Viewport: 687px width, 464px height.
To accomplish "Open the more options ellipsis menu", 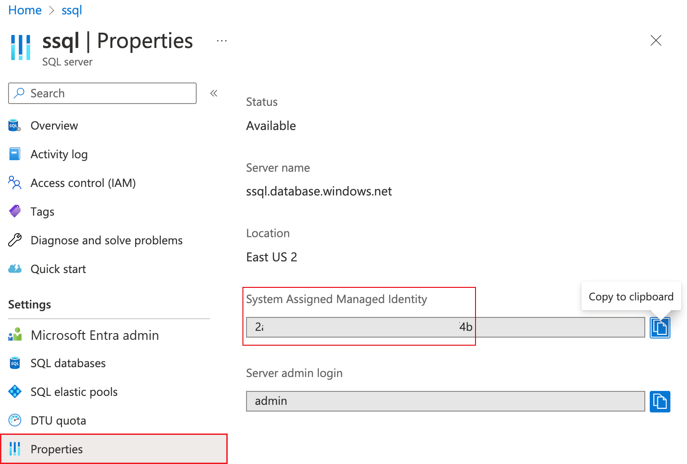I will (222, 40).
